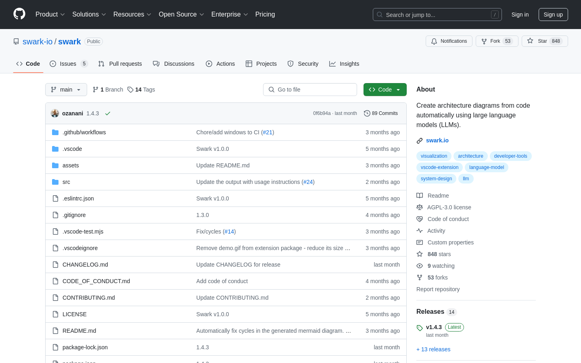
Task: Click the Search or jump to field
Action: [x=437, y=15]
